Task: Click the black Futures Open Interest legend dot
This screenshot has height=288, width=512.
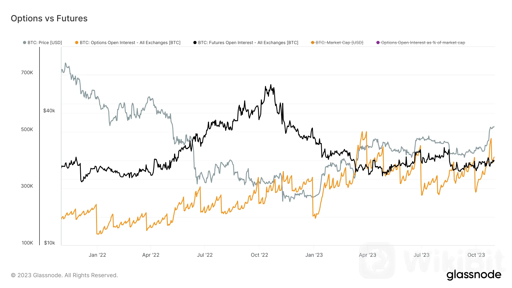Action: click(195, 43)
